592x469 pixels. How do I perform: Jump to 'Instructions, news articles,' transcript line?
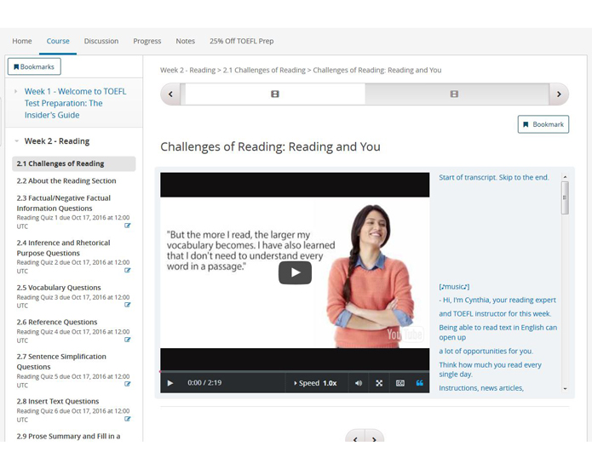coord(481,388)
